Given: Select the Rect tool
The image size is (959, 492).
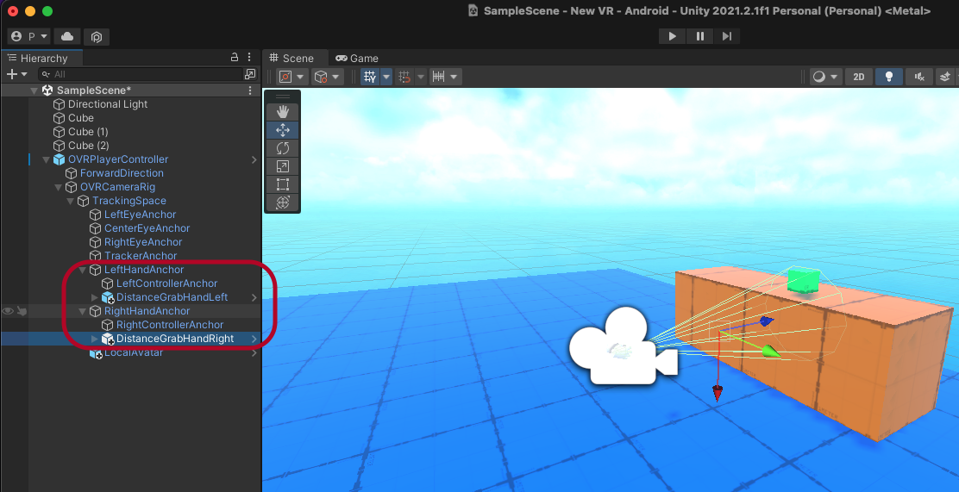Looking at the screenshot, I should click(x=283, y=184).
